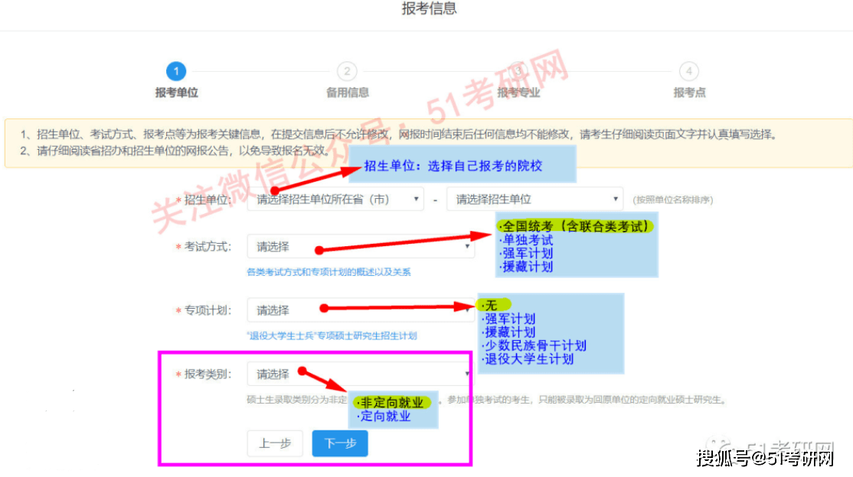Open the 退役大学生士兵专项硕士研究生招生计划 link
The width and height of the screenshot is (853, 477).
coord(332,336)
